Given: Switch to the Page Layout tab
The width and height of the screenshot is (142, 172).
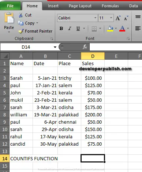Looking at the screenshot, I should pos(80,6).
